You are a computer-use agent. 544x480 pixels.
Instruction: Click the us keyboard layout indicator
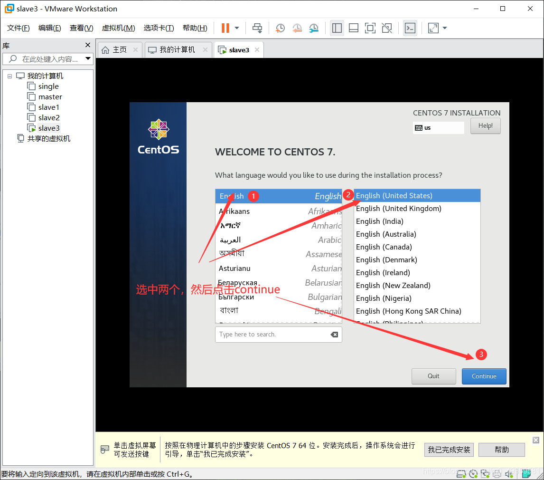438,128
